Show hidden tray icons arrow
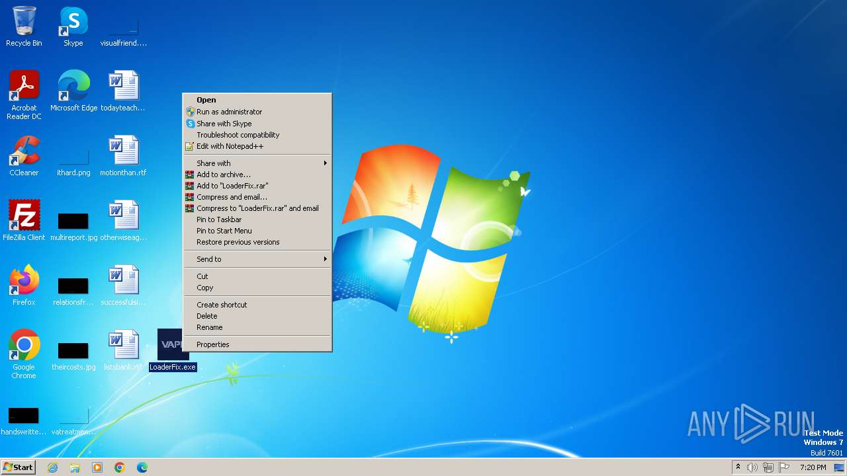This screenshot has width=847, height=476. [738, 467]
